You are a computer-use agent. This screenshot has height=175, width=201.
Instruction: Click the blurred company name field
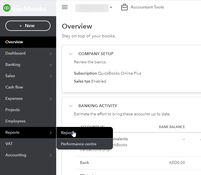point(92,8)
